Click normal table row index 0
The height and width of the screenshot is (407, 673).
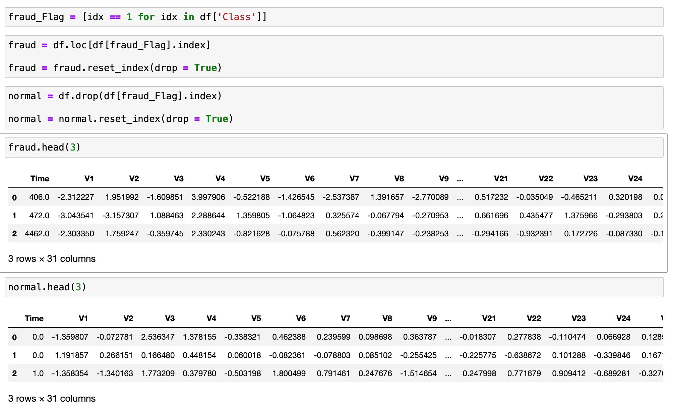click(14, 337)
